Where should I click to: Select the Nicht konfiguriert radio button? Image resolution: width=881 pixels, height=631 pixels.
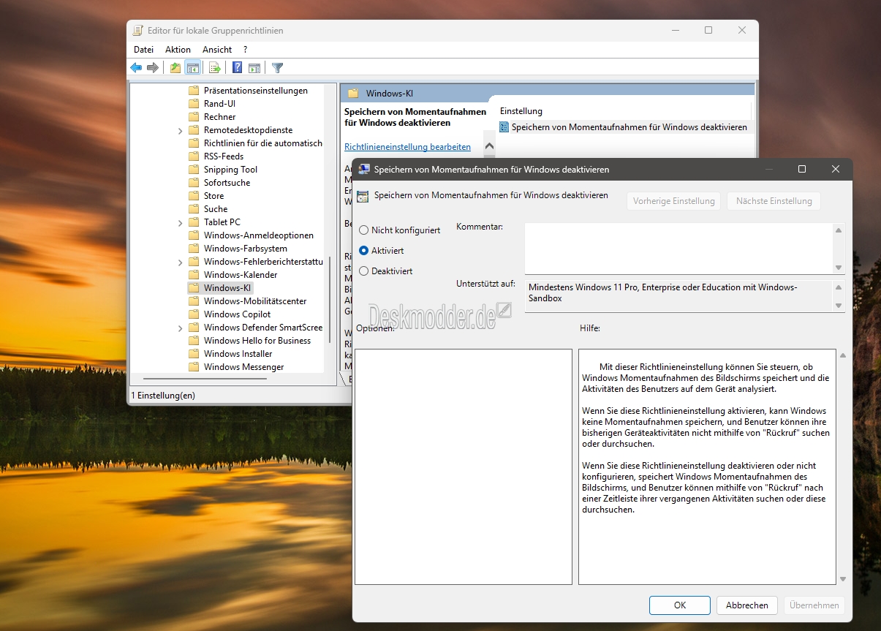point(364,230)
